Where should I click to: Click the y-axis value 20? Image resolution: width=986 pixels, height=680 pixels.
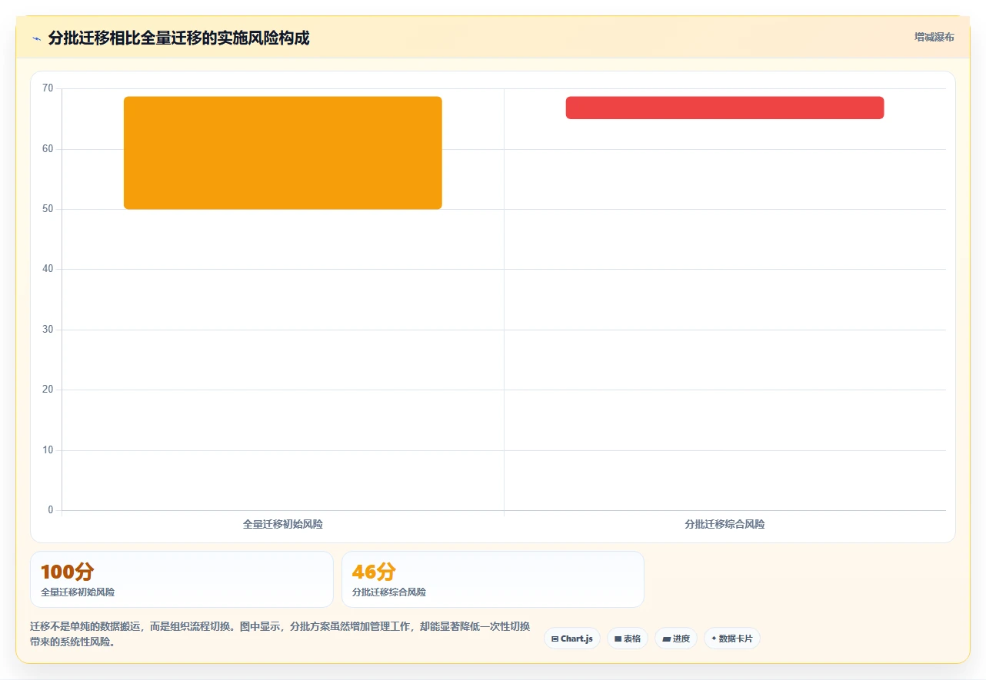pos(48,390)
